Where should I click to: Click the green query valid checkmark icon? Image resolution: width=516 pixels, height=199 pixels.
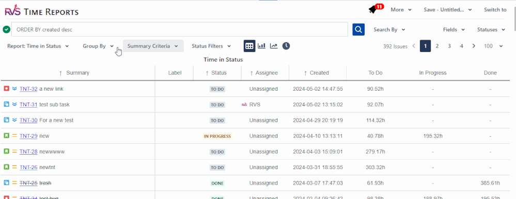pyautogui.click(x=6, y=29)
